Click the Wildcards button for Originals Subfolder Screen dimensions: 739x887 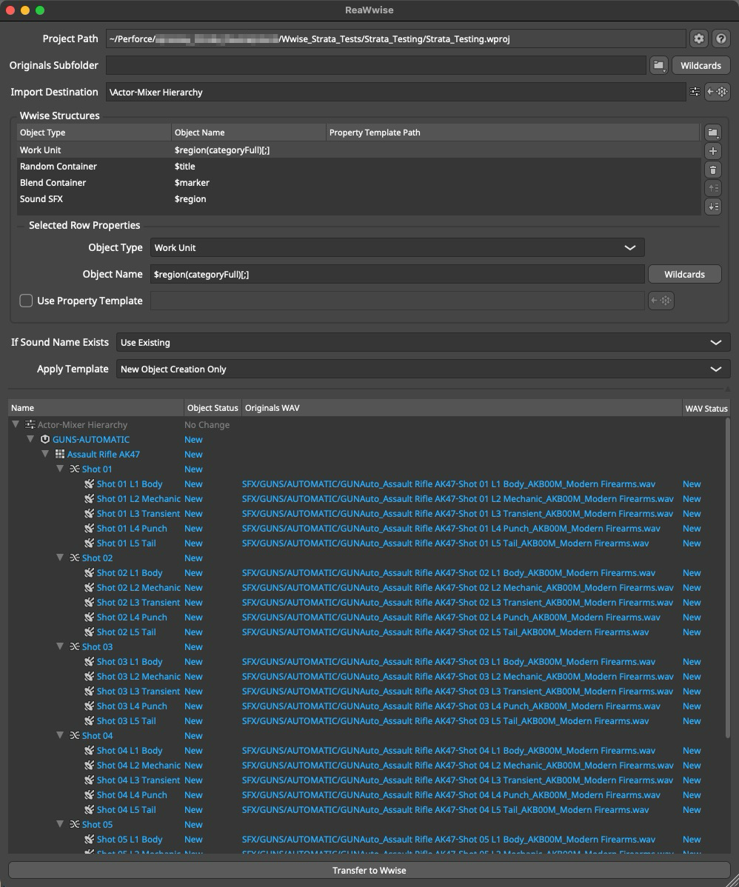[x=700, y=65]
